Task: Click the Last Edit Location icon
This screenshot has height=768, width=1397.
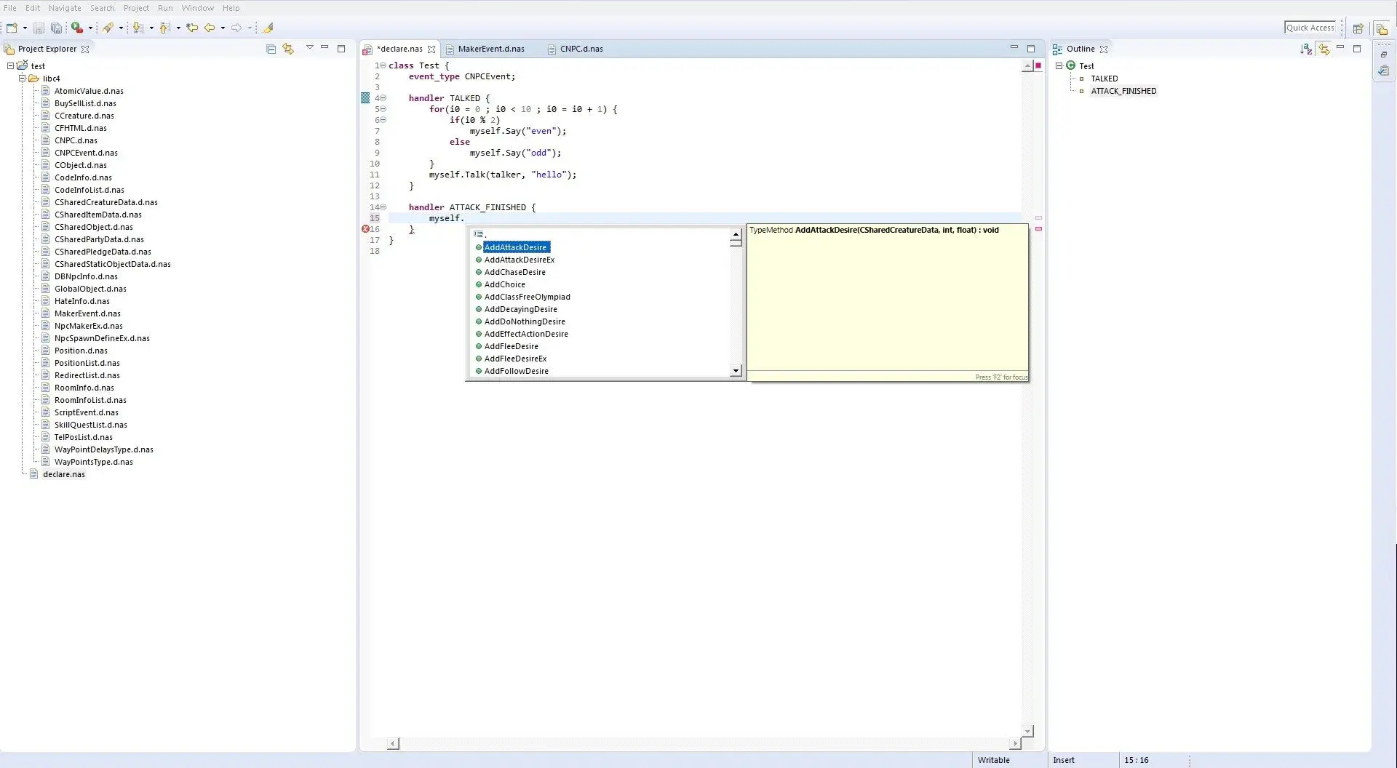Action: pyautogui.click(x=192, y=28)
